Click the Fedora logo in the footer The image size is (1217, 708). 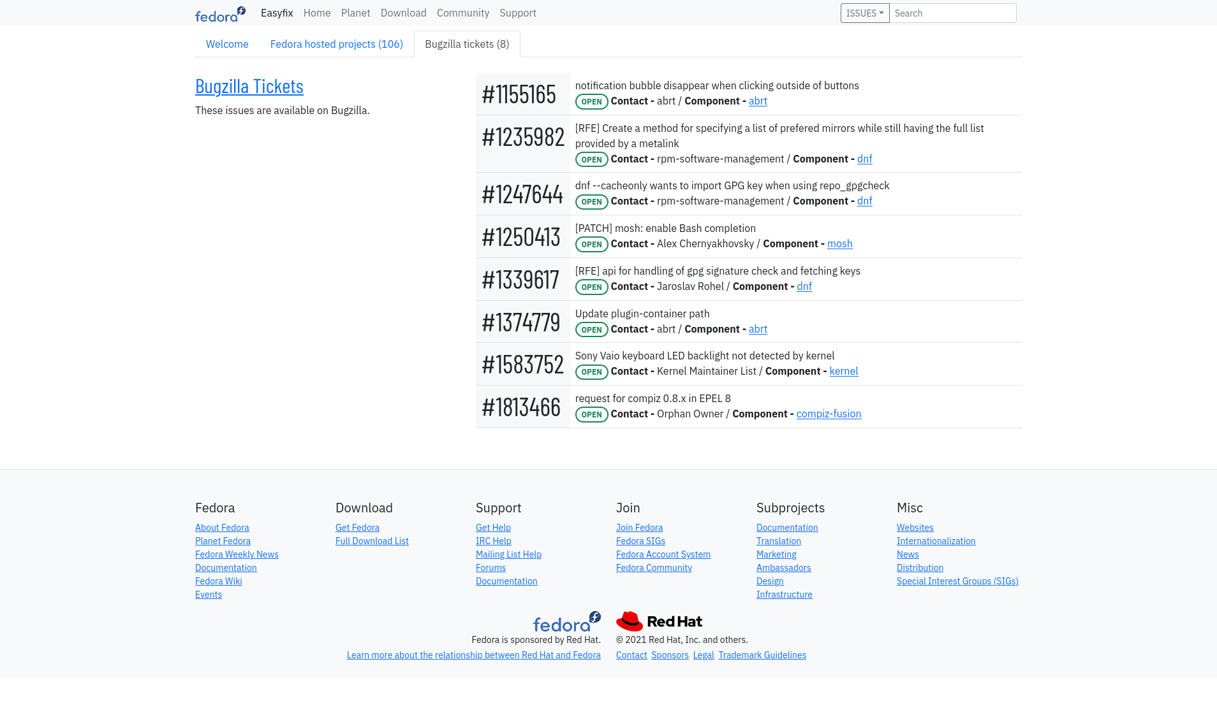click(567, 621)
